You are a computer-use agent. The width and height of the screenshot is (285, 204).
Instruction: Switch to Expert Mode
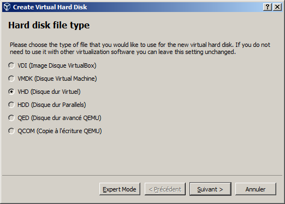tap(120, 189)
